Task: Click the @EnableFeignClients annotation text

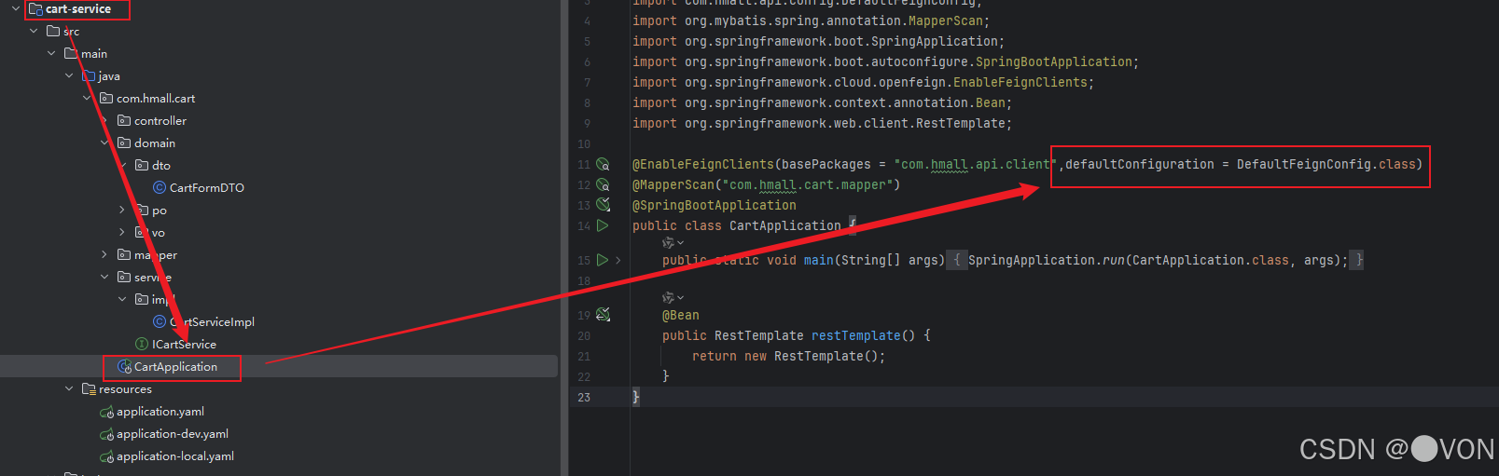Action: point(703,164)
